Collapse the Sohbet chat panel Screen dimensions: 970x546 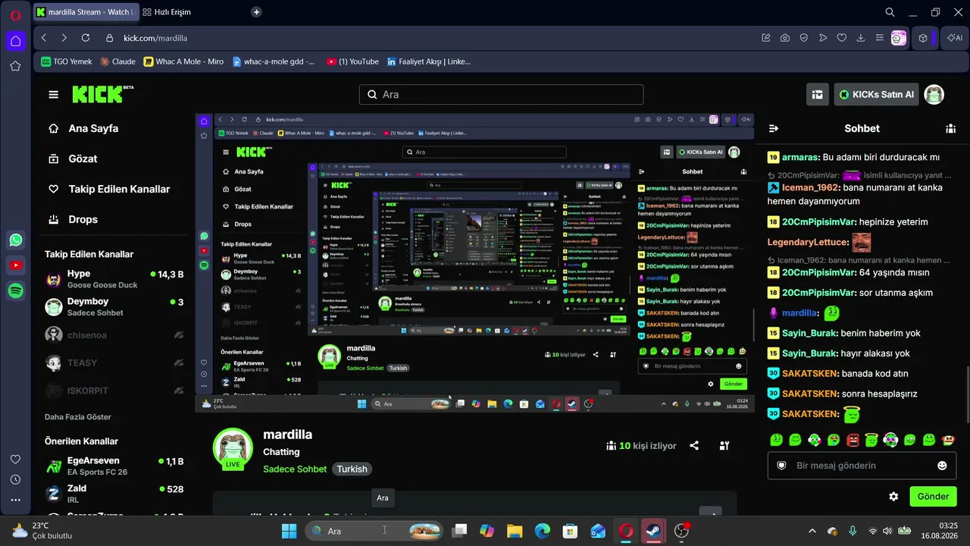(774, 128)
